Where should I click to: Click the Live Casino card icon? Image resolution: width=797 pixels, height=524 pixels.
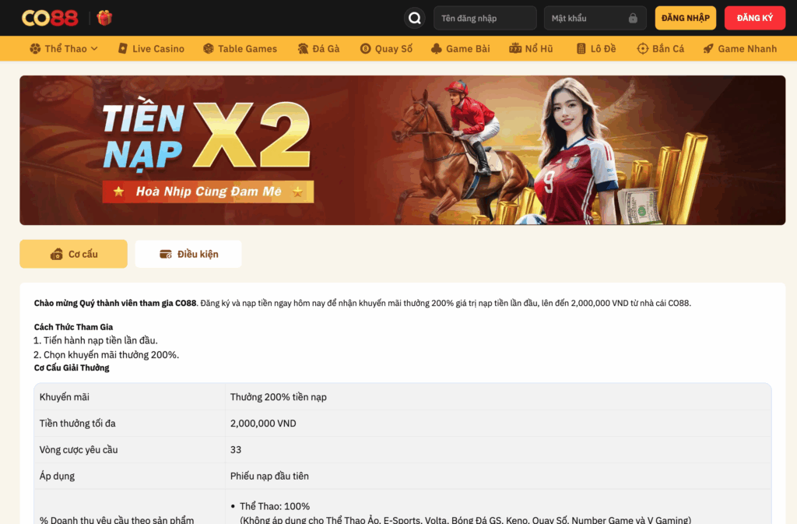coord(122,48)
